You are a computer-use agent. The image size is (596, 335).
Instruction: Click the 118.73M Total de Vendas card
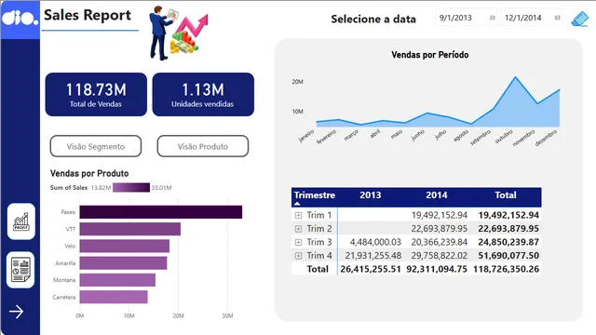click(x=96, y=95)
